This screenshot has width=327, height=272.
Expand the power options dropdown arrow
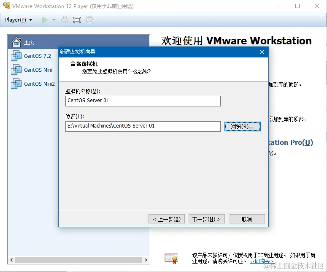coord(54,20)
